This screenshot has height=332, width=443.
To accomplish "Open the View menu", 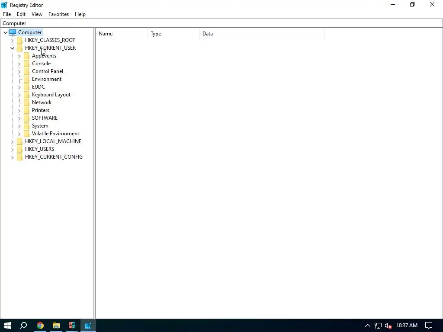I will click(x=37, y=14).
